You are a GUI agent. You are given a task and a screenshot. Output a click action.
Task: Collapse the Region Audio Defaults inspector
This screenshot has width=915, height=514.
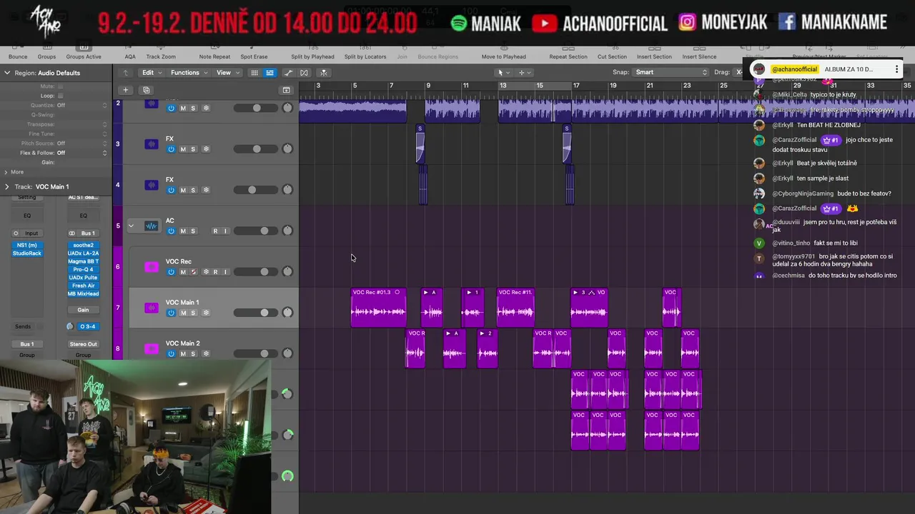pos(6,73)
